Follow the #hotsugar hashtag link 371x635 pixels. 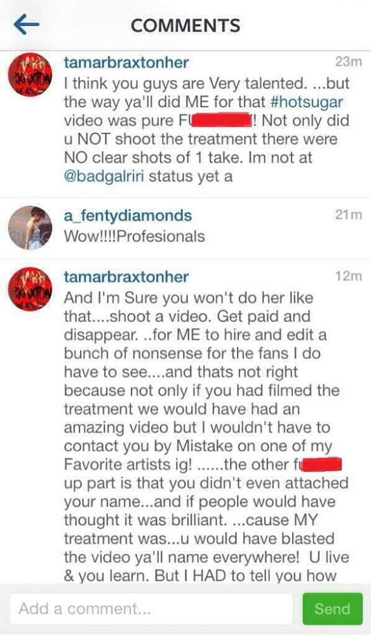306,102
